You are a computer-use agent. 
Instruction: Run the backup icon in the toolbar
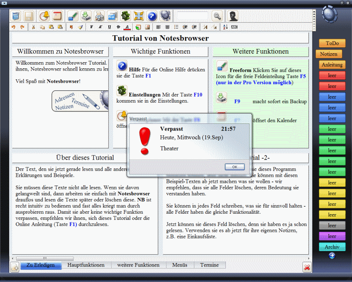click(86, 16)
